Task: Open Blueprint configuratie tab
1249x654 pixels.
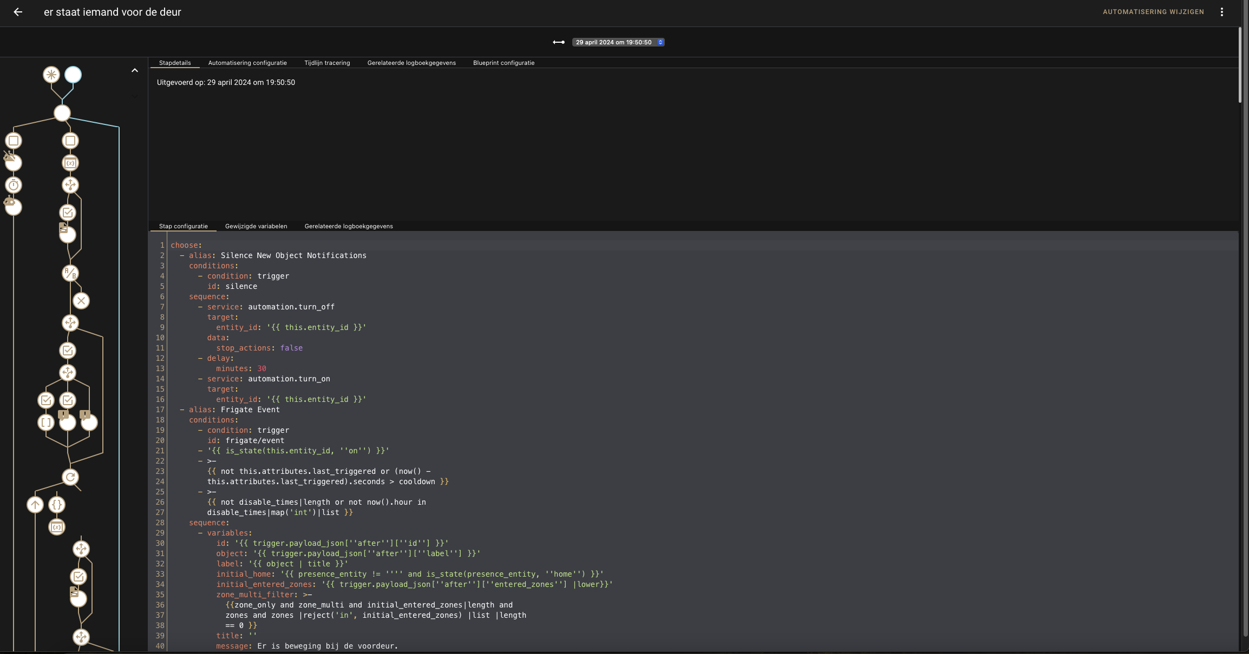Action: [x=503, y=63]
